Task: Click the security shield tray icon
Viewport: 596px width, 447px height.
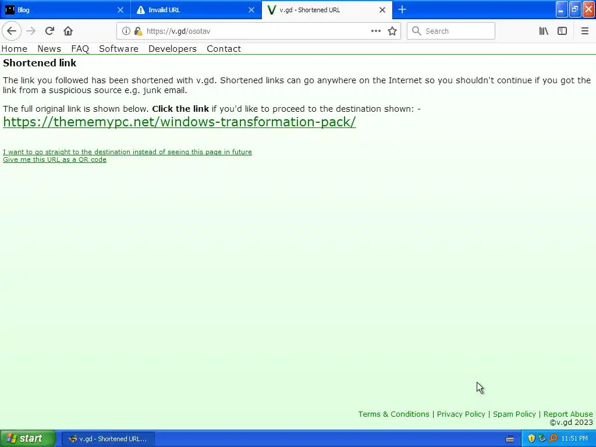Action: click(531, 439)
